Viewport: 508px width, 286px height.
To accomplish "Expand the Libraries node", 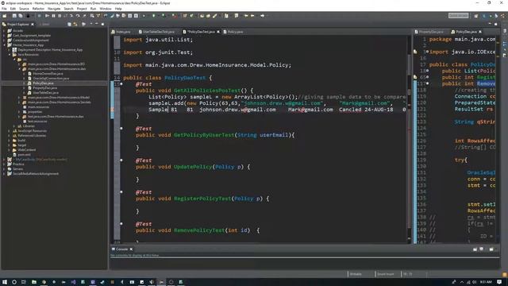I will coord(14,126).
